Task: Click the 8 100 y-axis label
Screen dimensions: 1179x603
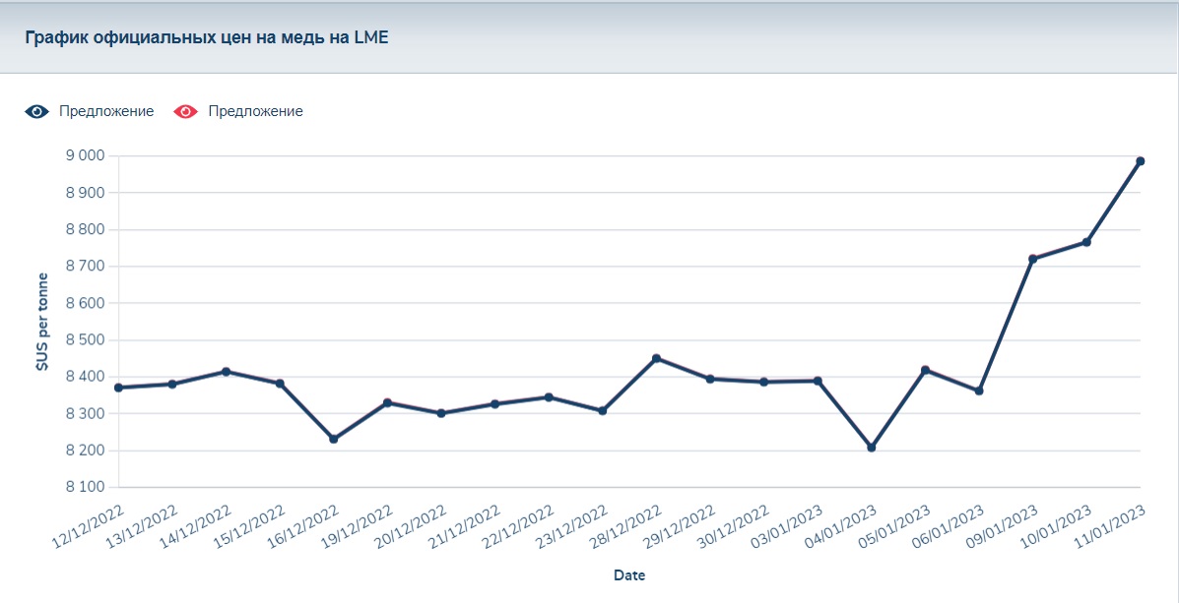Action: [x=83, y=487]
